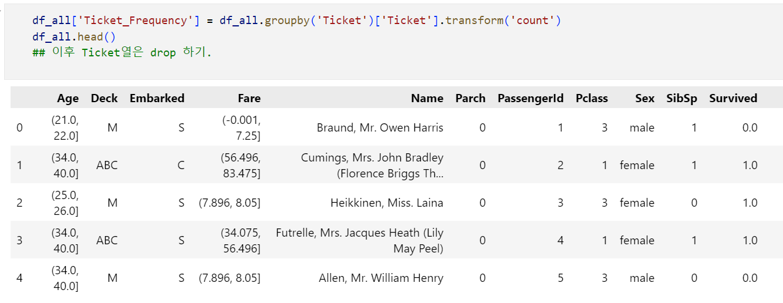Viewport: 783px width, 303px height.
Task: Click the row index label for Allen's row
Action: coord(19,278)
